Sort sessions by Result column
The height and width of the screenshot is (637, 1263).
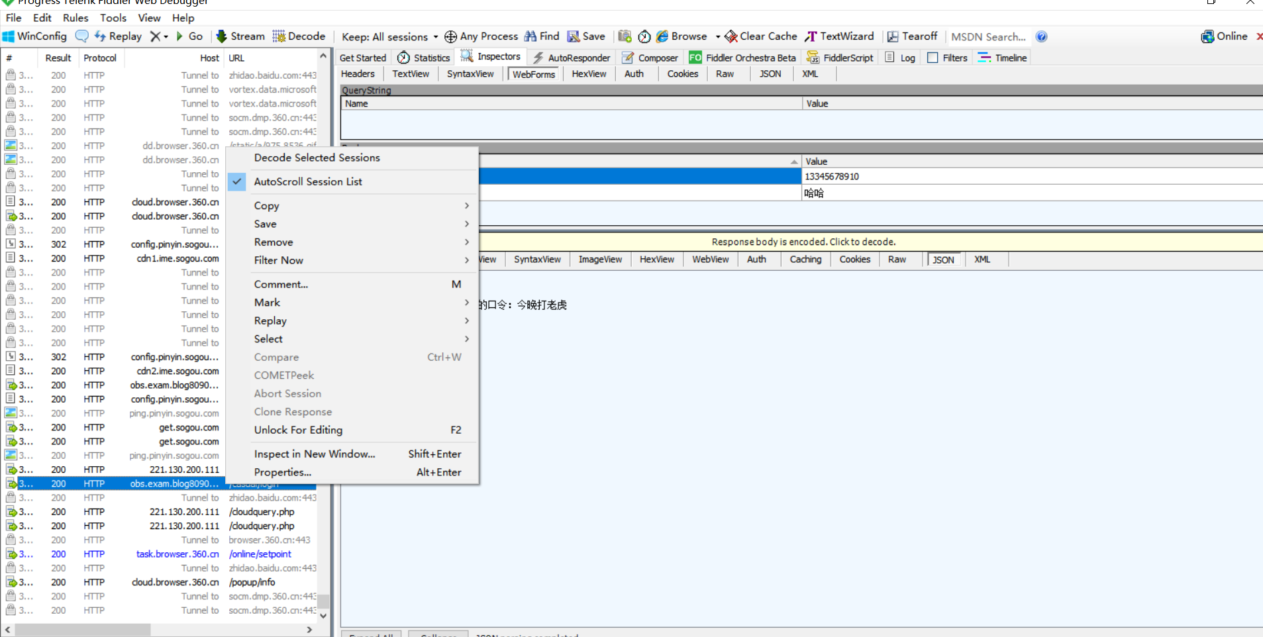click(58, 58)
